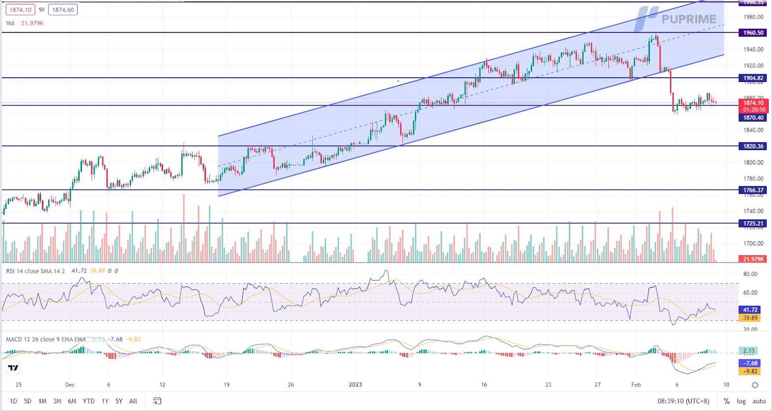The width and height of the screenshot is (772, 411).
Task: Select the 1M time range
Action: pos(42,401)
